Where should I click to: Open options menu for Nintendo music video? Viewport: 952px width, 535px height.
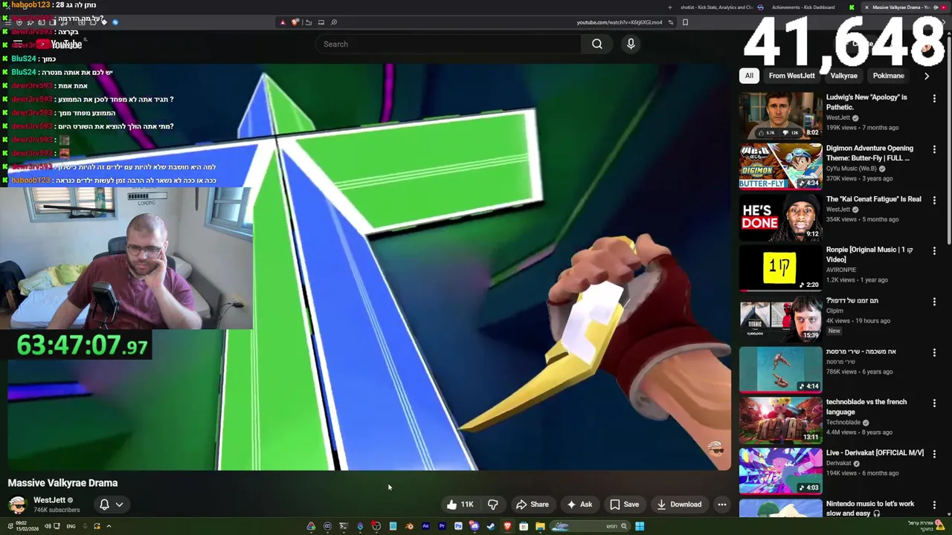(934, 505)
